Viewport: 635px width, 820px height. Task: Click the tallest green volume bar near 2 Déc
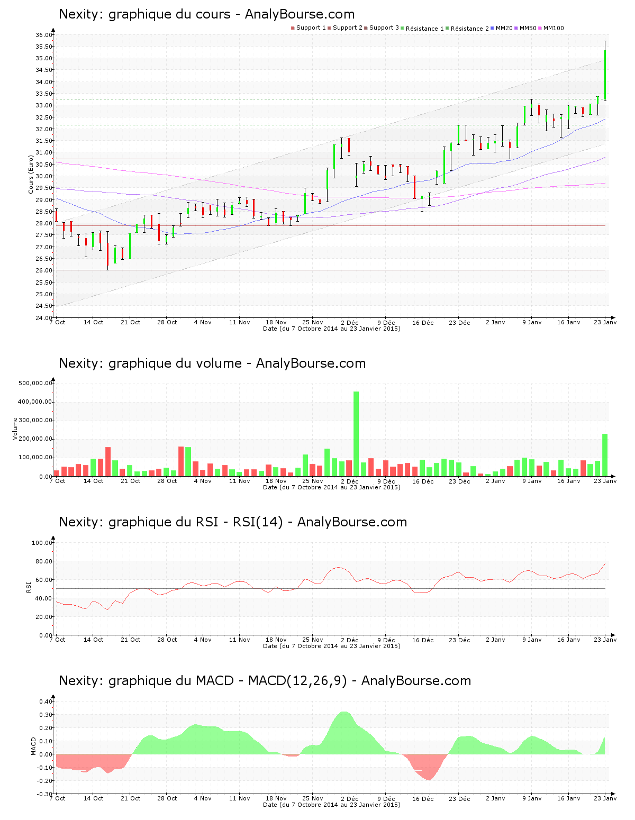coord(356,434)
